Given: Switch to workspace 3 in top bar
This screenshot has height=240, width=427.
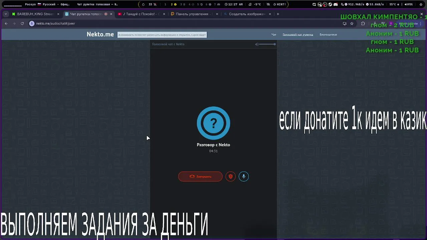Looking at the screenshot, I should tap(182, 4).
